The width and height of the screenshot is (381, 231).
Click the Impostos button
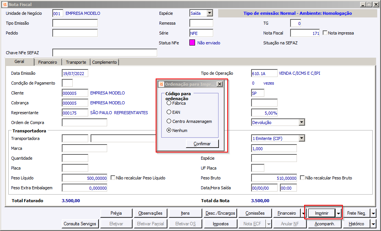click(221, 224)
